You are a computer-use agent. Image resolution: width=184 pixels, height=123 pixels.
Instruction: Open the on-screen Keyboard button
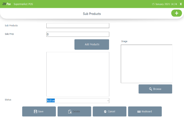(x=145, y=111)
